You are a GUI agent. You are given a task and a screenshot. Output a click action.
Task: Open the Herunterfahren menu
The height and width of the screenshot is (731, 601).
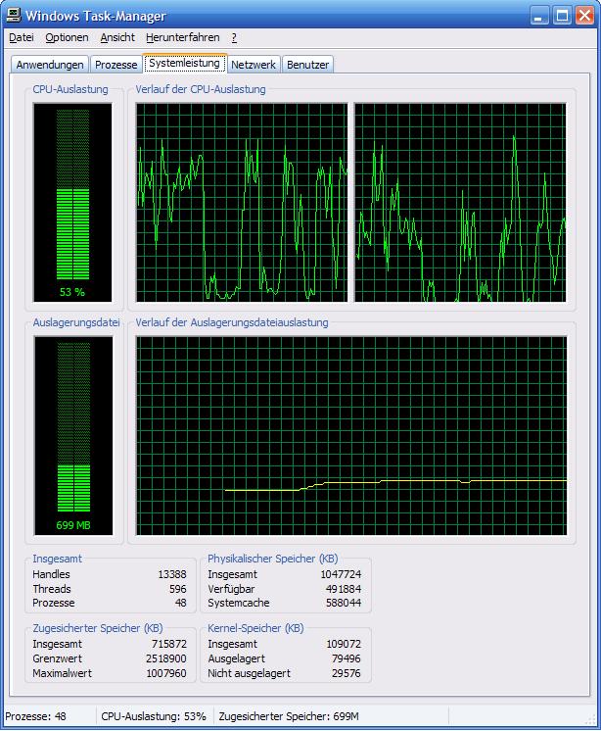(182, 37)
